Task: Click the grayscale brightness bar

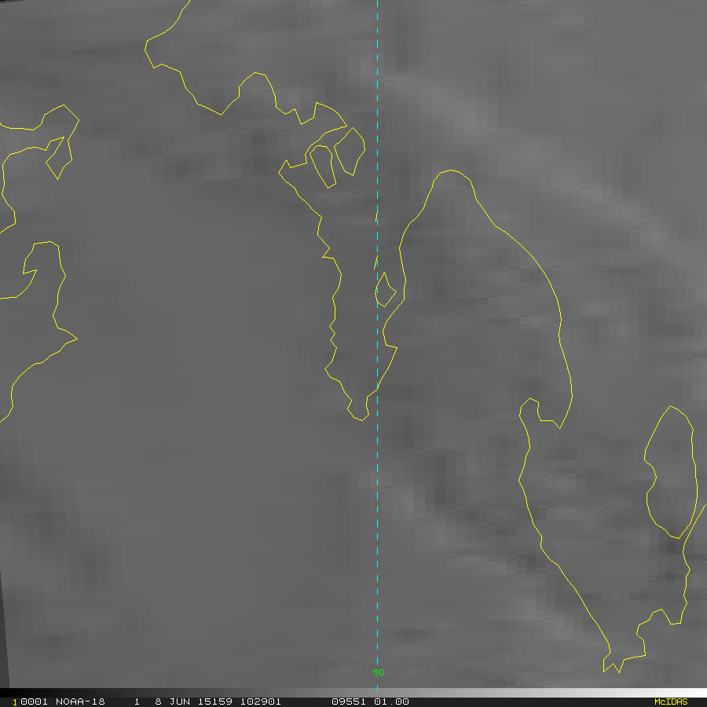Action: [353, 693]
